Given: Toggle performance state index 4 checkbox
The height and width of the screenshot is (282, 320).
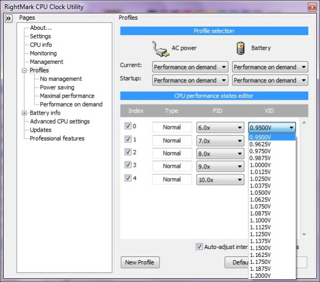Looking at the screenshot, I should [x=128, y=178].
